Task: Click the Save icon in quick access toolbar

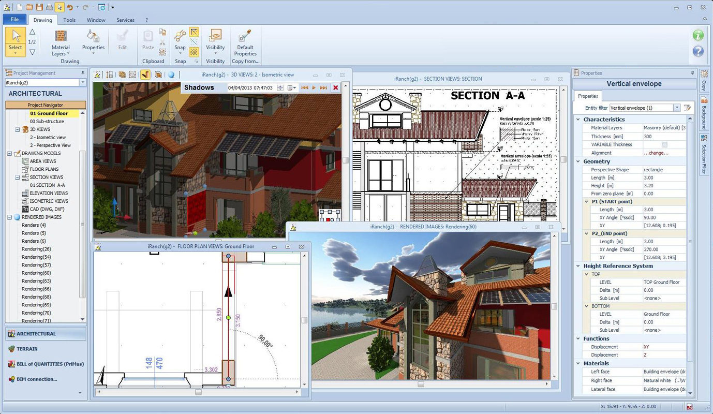Action: click(39, 7)
